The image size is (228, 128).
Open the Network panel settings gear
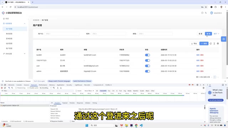coord(203,88)
